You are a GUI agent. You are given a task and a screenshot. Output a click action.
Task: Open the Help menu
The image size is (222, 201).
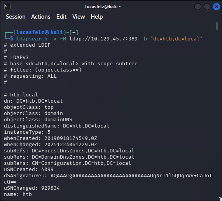click(x=97, y=17)
